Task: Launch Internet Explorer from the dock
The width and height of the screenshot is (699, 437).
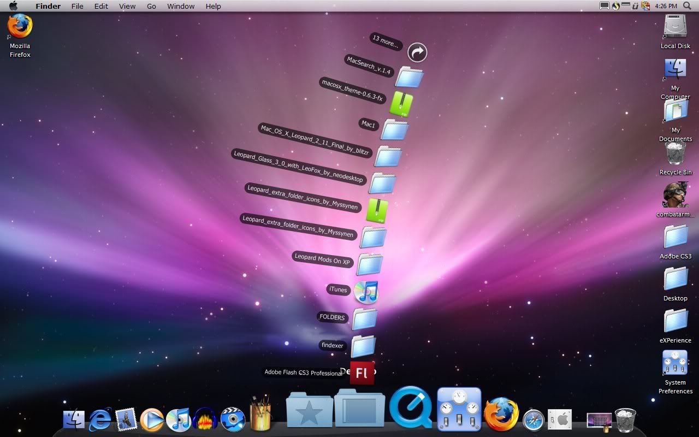Action: (x=100, y=420)
